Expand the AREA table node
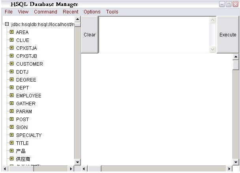The width and height of the screenshot is (240, 173). [11, 32]
